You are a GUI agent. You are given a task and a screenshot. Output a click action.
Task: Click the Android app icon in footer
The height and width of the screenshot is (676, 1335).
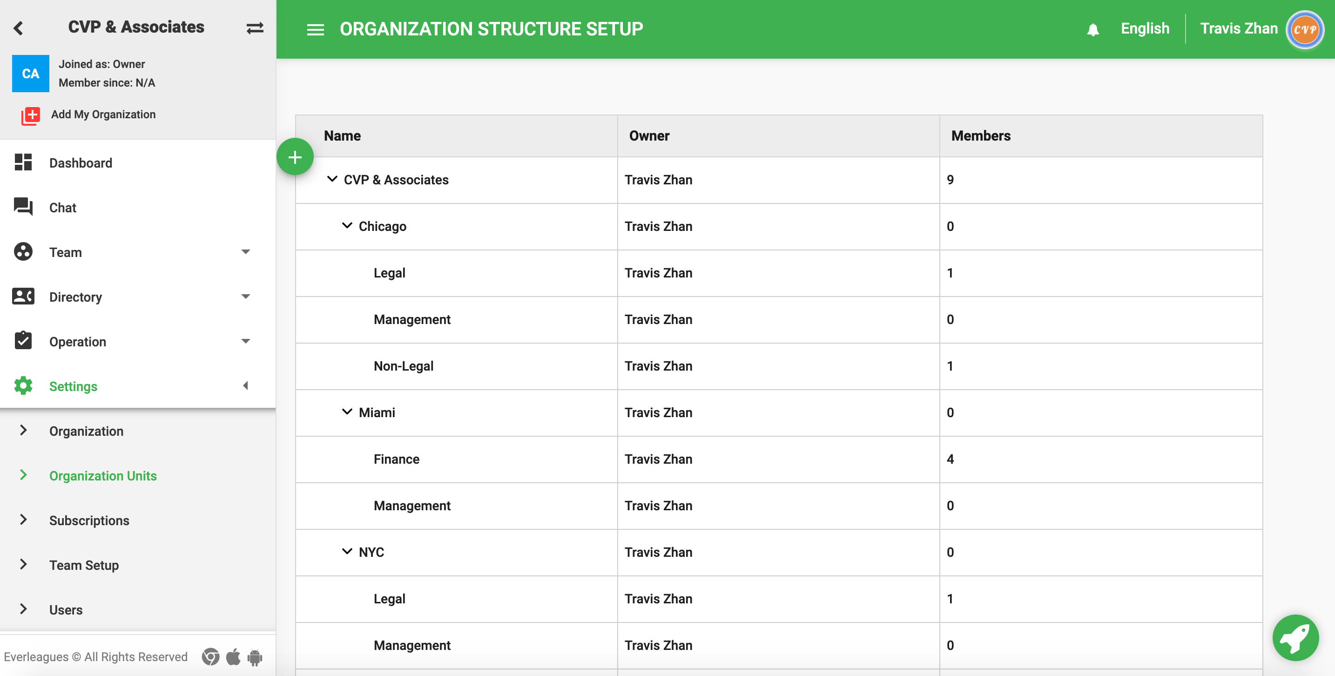pyautogui.click(x=255, y=657)
